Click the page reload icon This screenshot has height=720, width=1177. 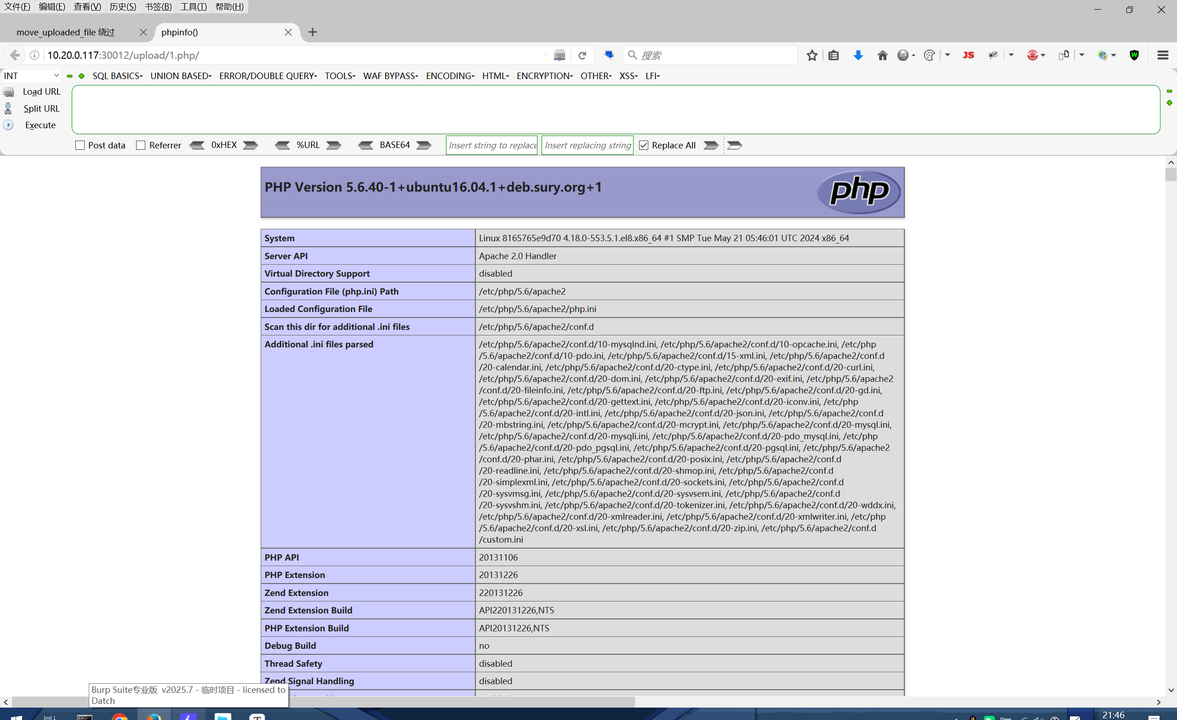(x=582, y=56)
